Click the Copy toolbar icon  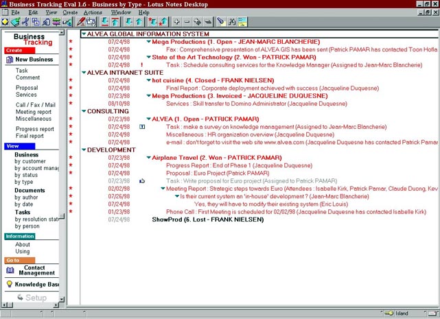pyautogui.click(x=36, y=21)
